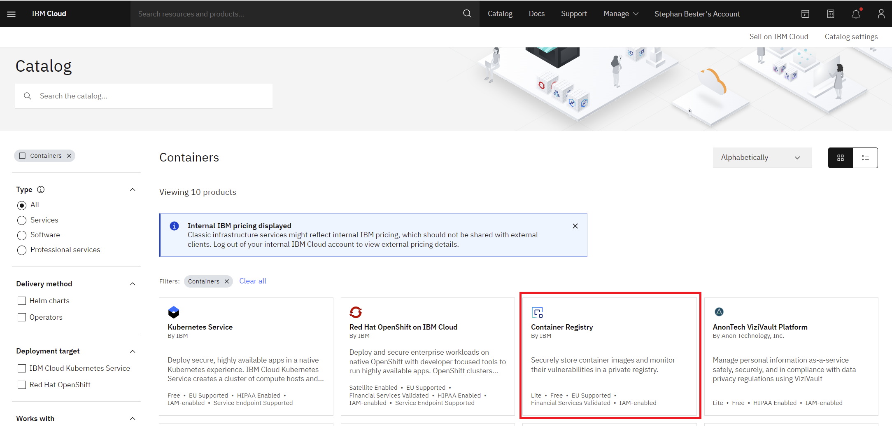Collapse the Works with section
This screenshot has height=426, width=892.
(133, 419)
